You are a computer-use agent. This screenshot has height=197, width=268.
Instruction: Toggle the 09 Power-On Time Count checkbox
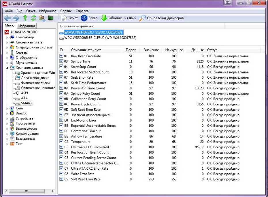pos(61,88)
